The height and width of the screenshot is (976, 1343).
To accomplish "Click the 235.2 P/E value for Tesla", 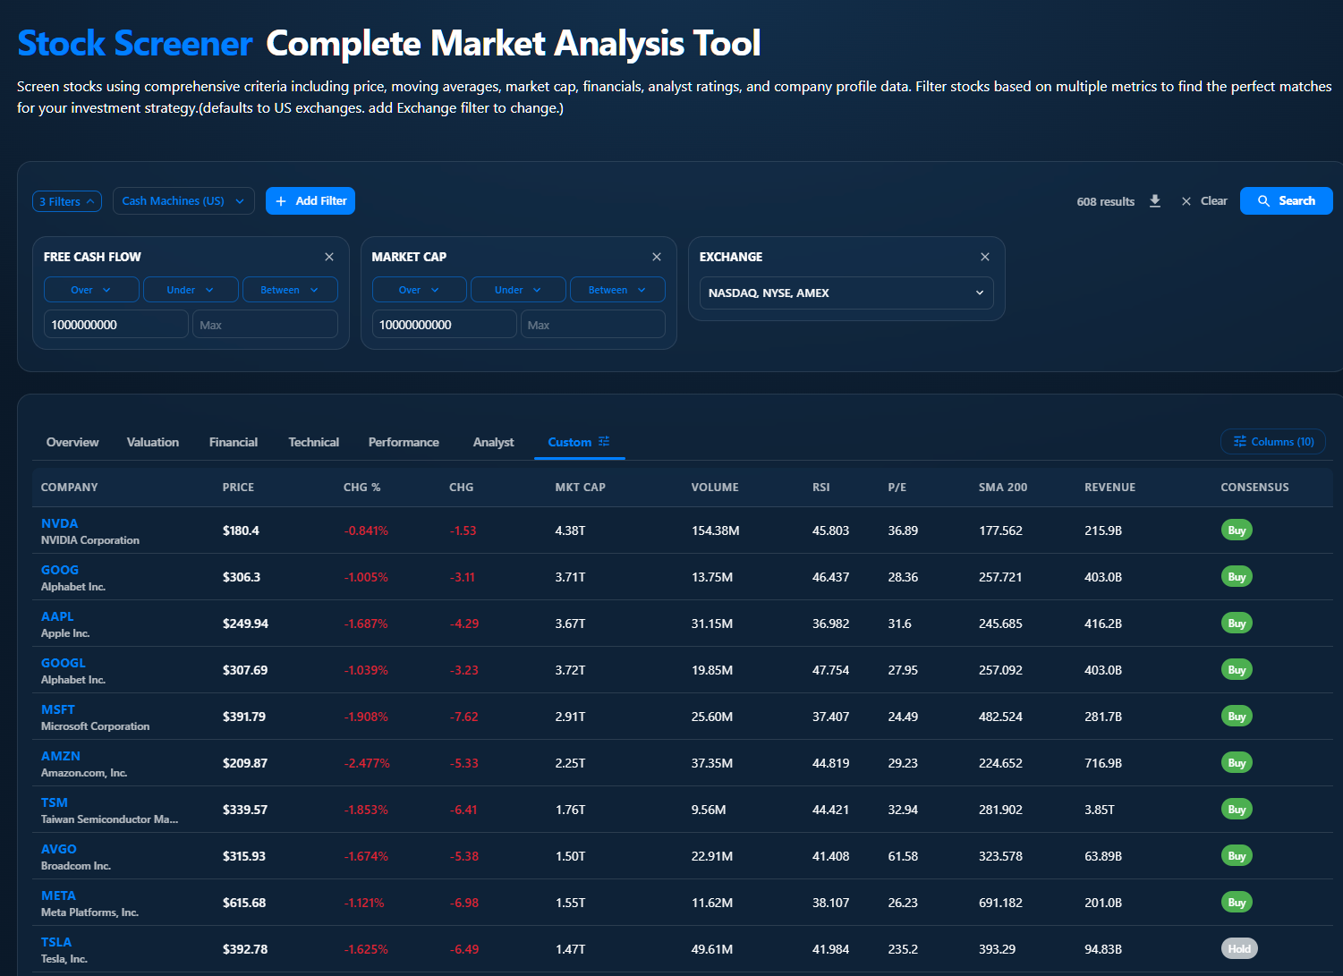I will (903, 949).
